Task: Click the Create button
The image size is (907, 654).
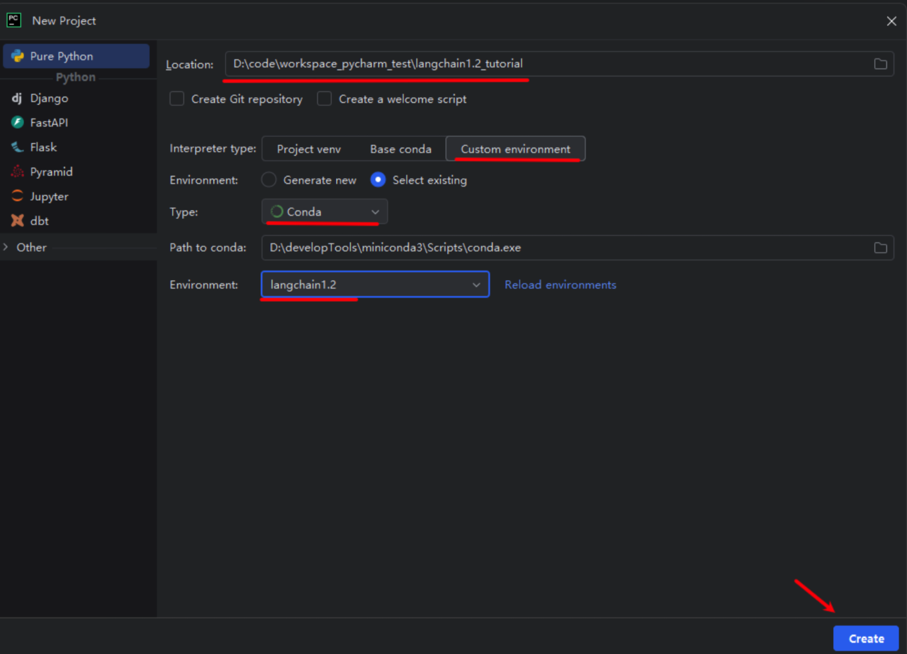Action: point(866,639)
